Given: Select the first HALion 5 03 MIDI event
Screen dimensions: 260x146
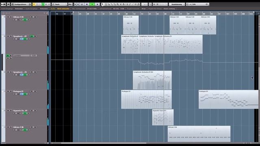Looking at the screenshot, I should pos(131,25).
